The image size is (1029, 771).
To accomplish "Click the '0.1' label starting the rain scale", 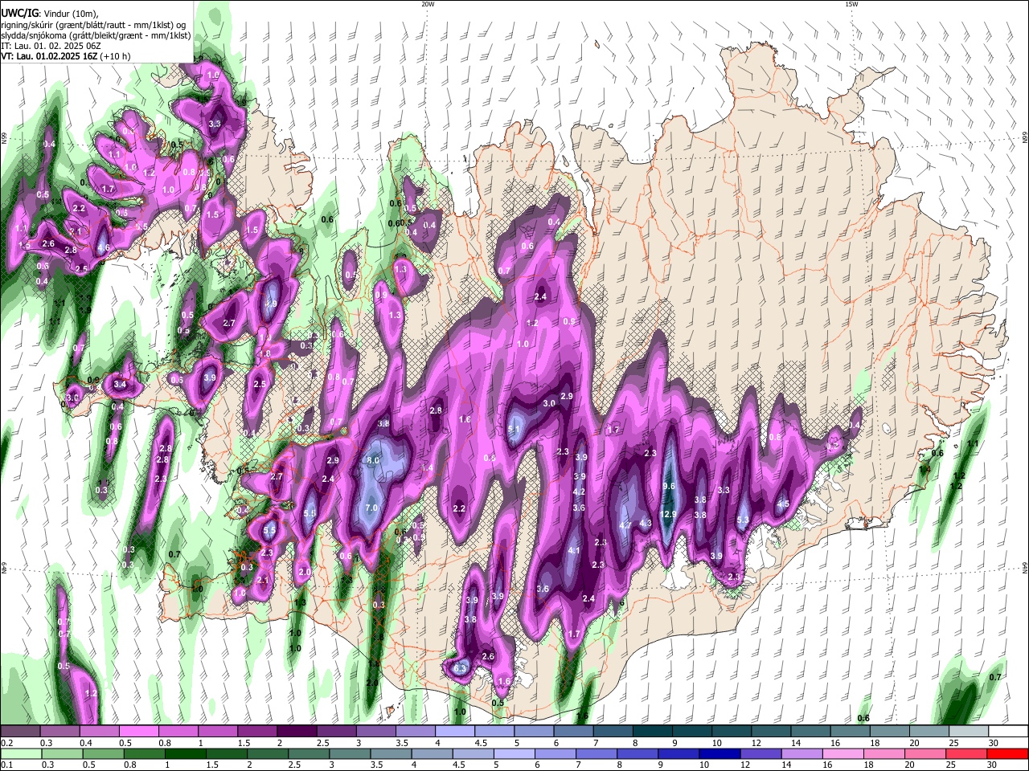I will click(x=6, y=765).
